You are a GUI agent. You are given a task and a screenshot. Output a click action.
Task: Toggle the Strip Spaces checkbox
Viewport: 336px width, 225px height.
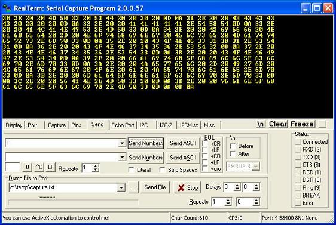coord(163,170)
